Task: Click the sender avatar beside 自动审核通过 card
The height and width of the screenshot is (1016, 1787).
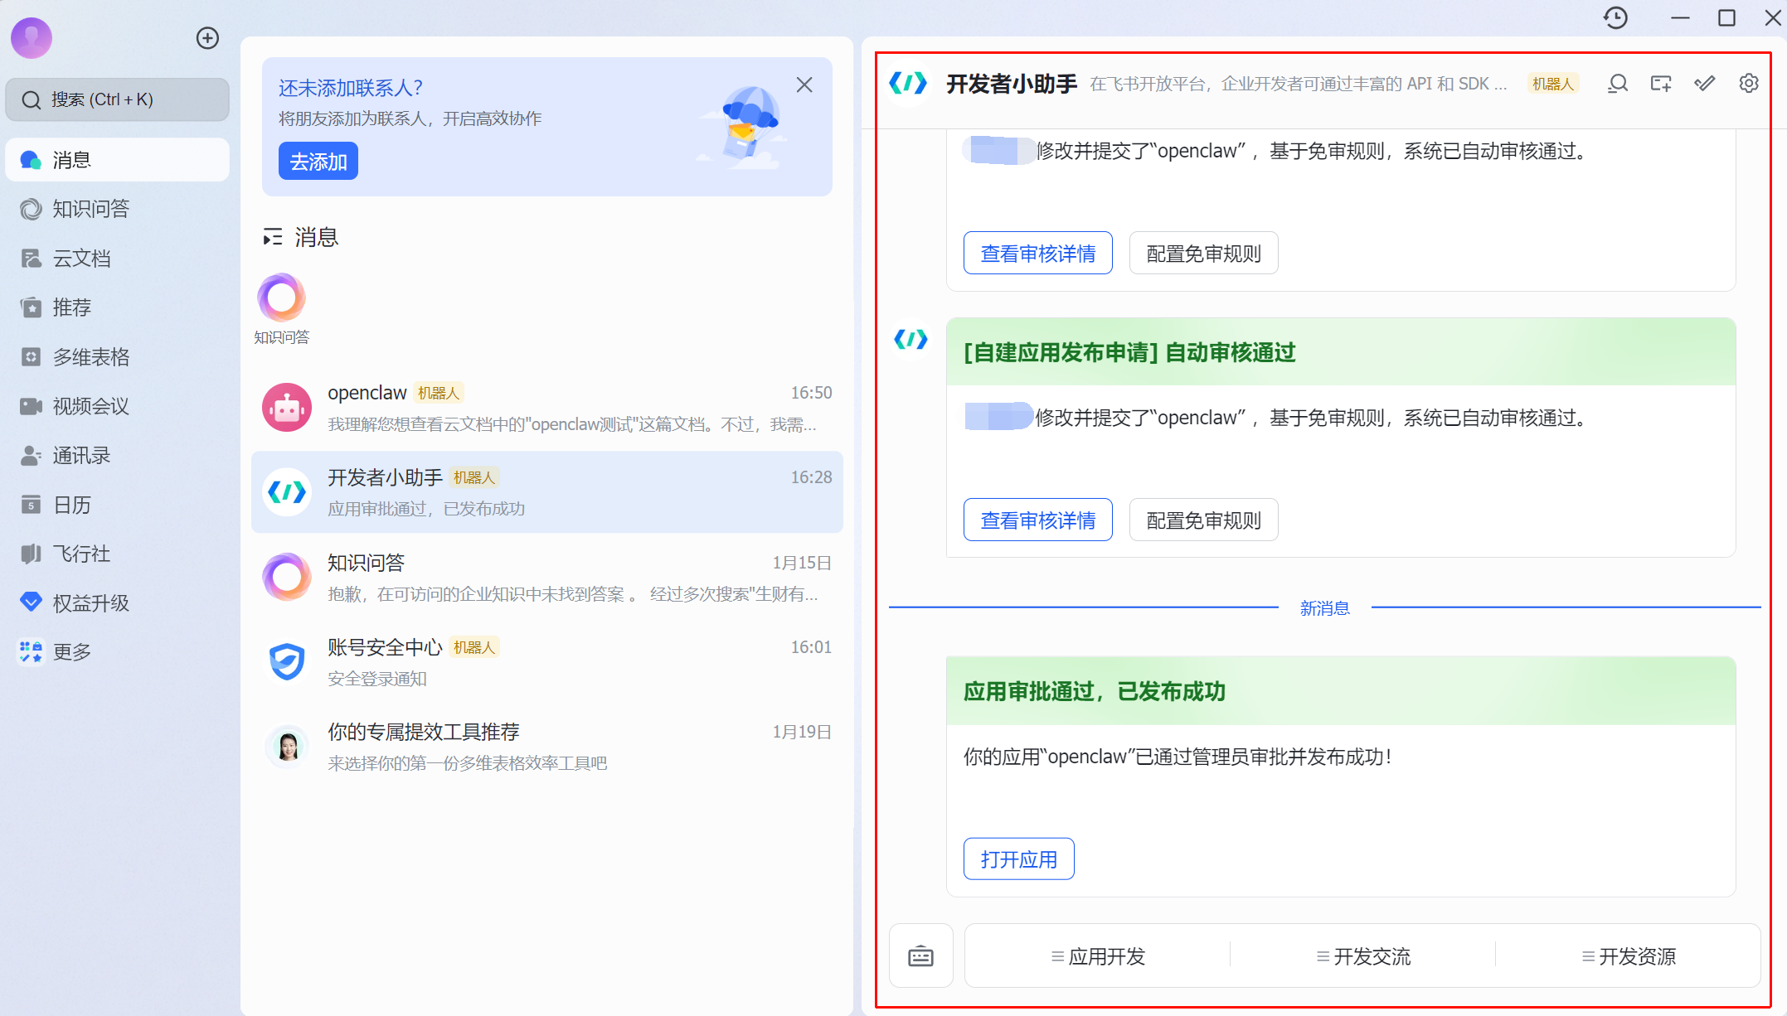Action: click(x=910, y=339)
